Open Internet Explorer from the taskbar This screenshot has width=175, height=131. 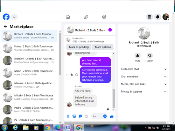pos(15,128)
